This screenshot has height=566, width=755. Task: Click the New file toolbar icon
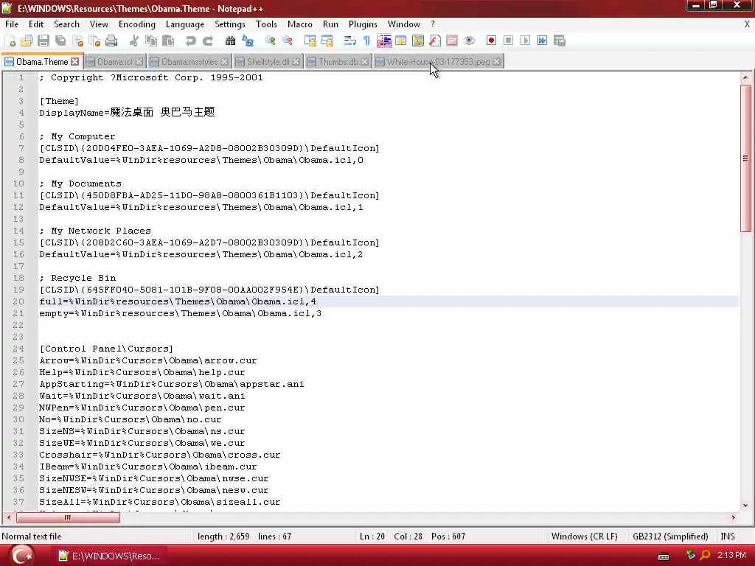(10, 41)
